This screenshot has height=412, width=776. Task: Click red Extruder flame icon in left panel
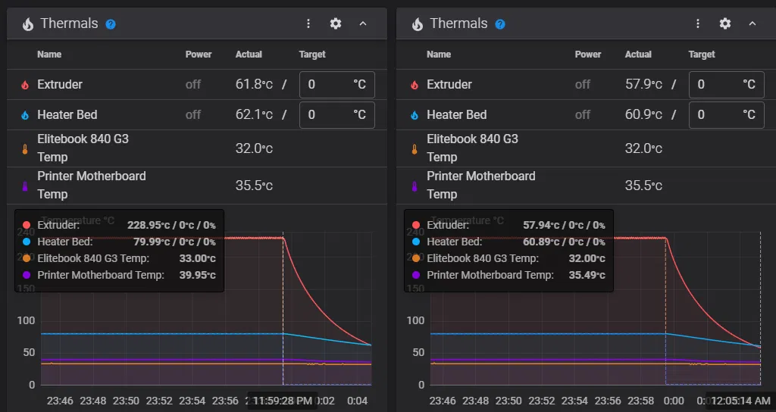(x=25, y=85)
